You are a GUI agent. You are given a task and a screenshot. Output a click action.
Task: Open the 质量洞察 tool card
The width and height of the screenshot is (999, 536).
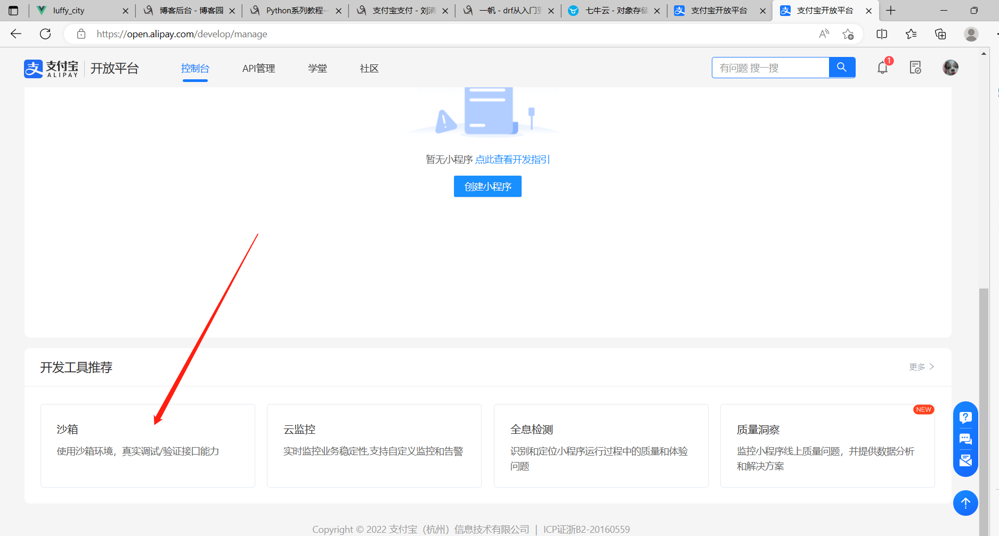(827, 446)
